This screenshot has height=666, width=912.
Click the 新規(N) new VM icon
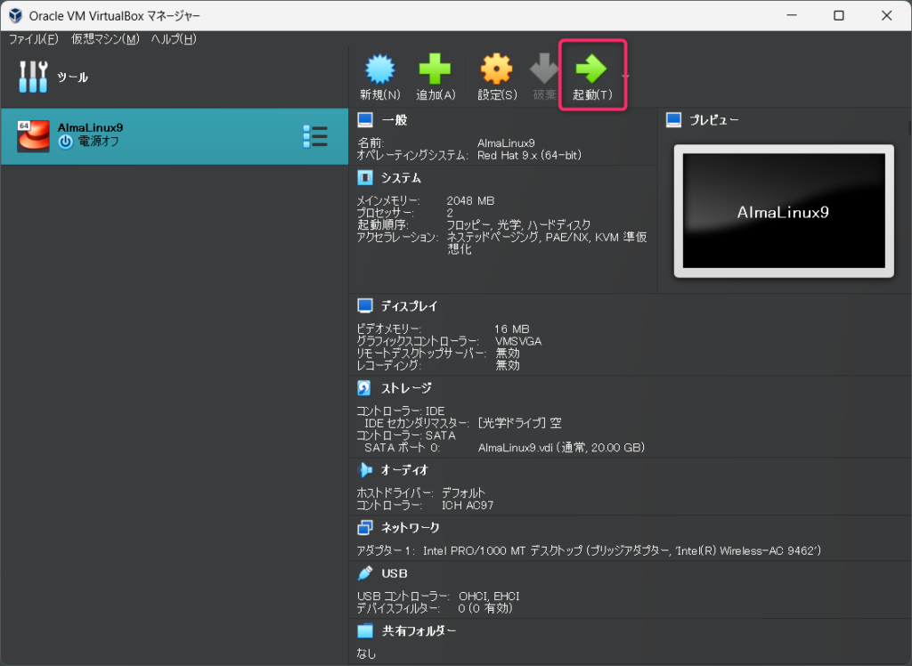coord(379,69)
